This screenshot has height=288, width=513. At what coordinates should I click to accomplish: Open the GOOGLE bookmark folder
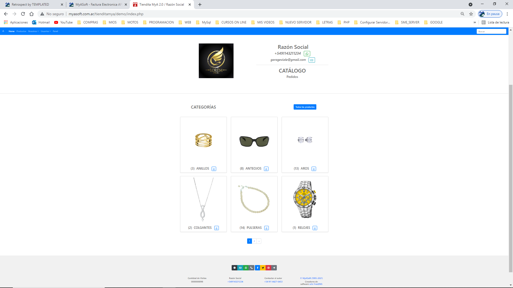[433, 22]
